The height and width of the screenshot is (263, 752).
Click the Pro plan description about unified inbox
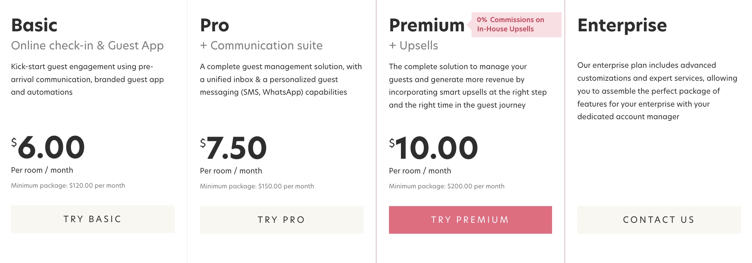click(x=281, y=79)
